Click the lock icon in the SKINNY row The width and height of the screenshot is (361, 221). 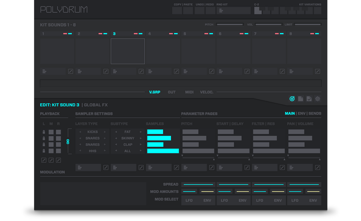44,138
